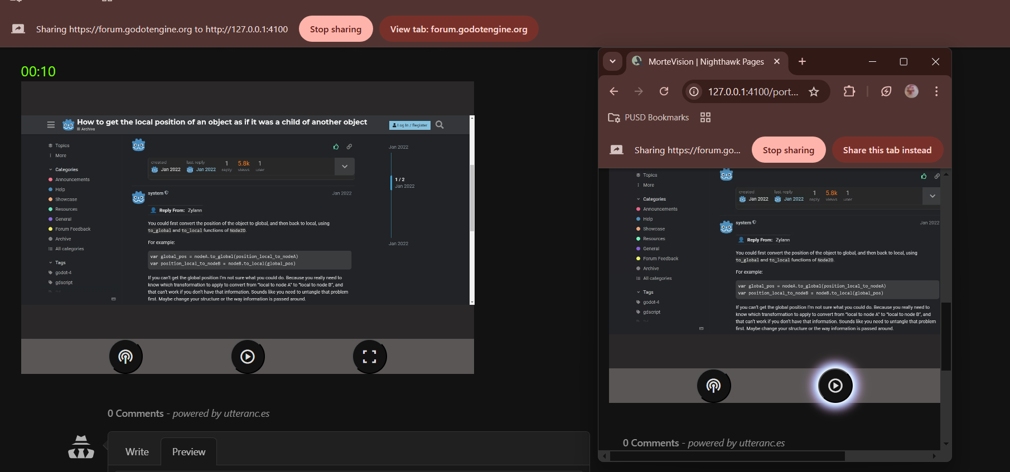The image size is (1010, 472).
Task: Click Share this tab instead
Action: 887,150
